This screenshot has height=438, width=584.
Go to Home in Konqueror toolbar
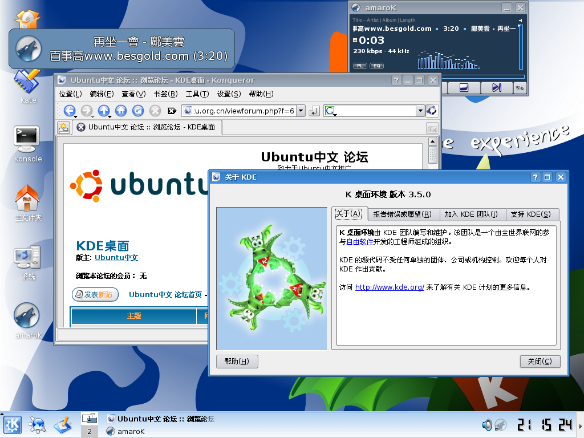121,111
